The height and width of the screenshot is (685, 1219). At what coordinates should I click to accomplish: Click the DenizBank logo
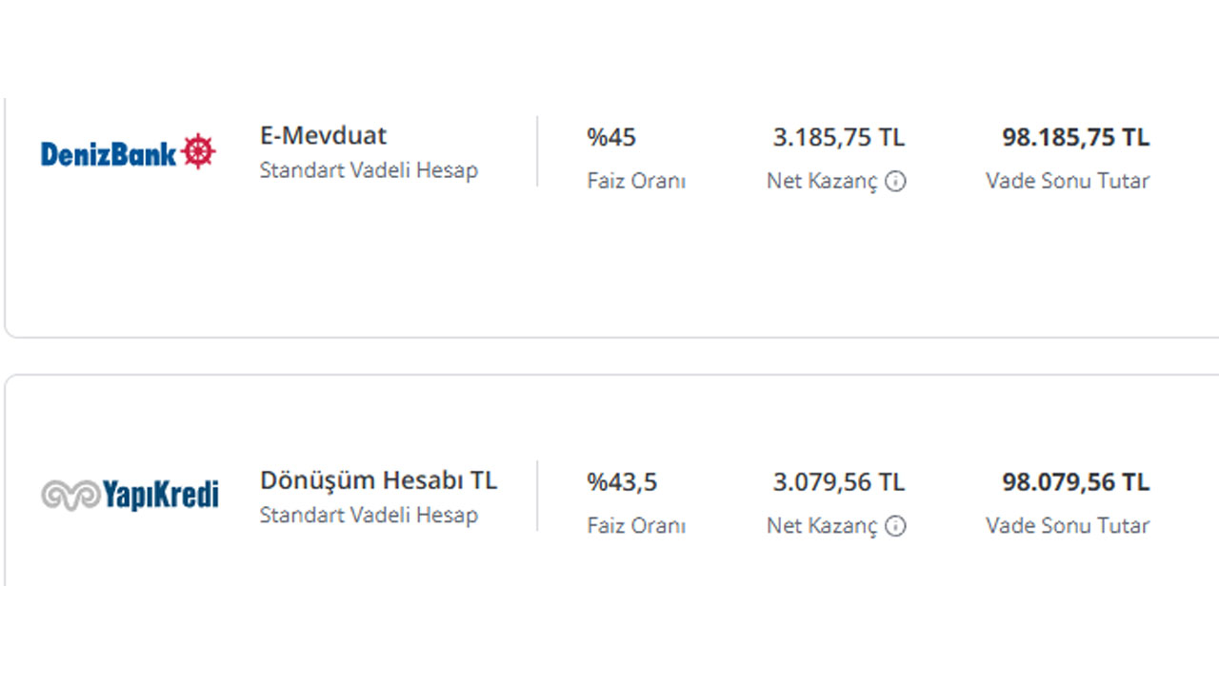pyautogui.click(x=129, y=152)
